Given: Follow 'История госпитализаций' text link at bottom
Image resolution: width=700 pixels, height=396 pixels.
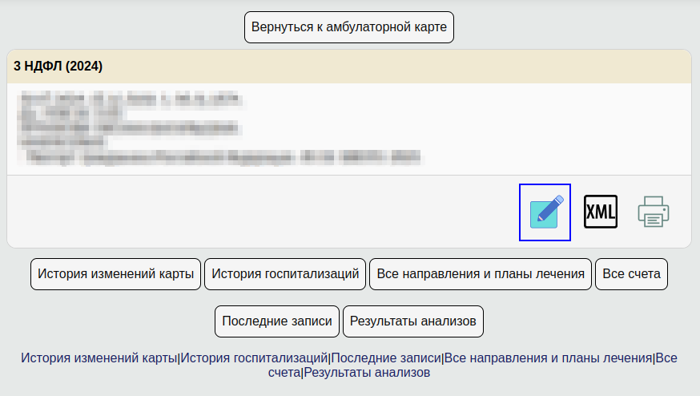Looking at the screenshot, I should tap(254, 358).
